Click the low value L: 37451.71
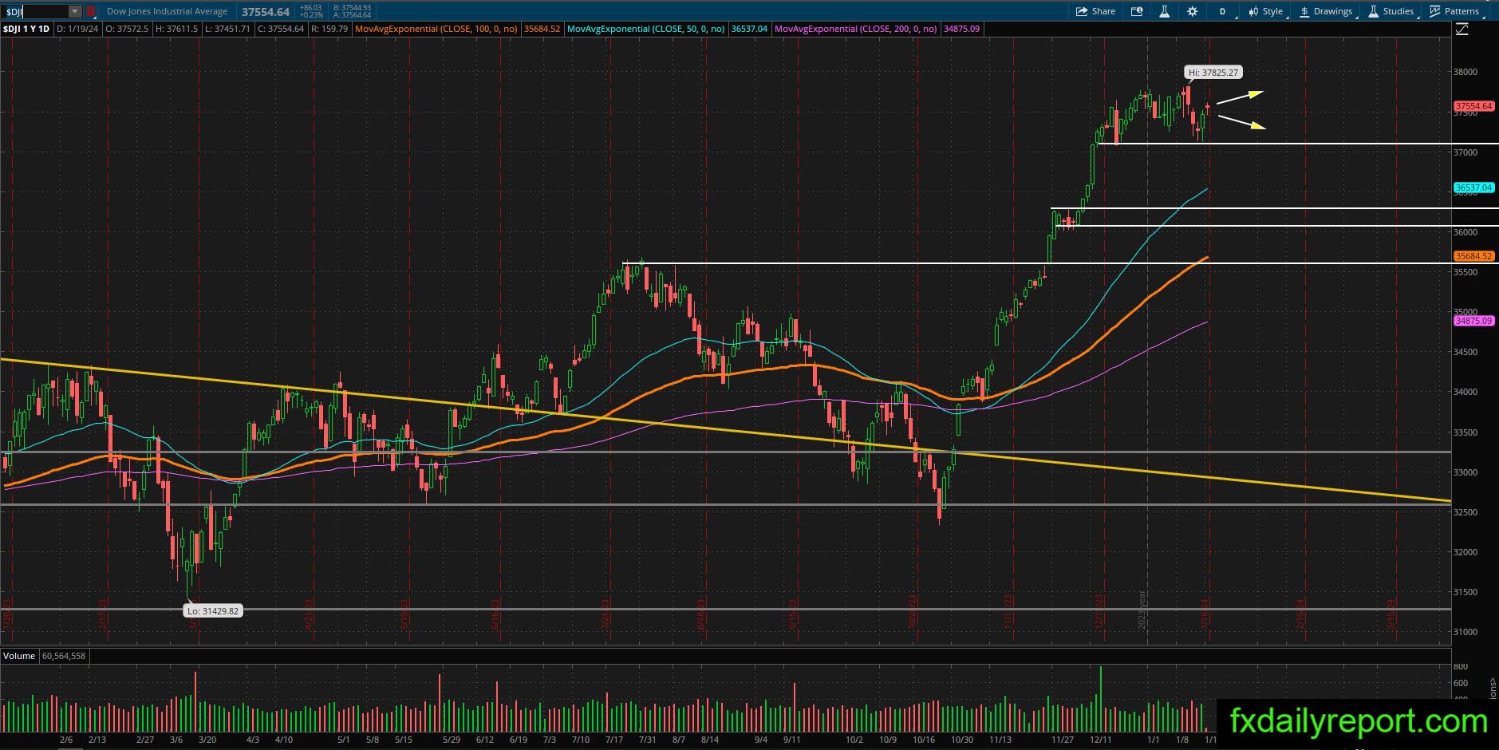Screen dimensions: 1499x750 [x=227, y=29]
